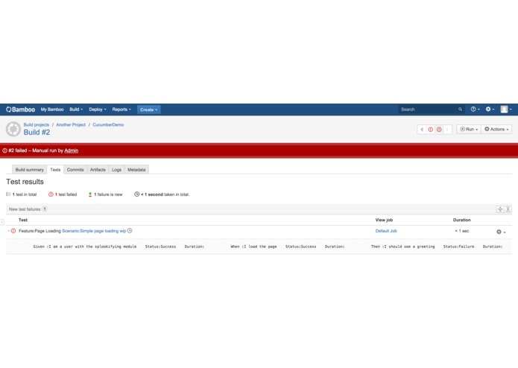This screenshot has width=518, height=368.
Task: Click the search magnifier icon
Action: (x=460, y=110)
